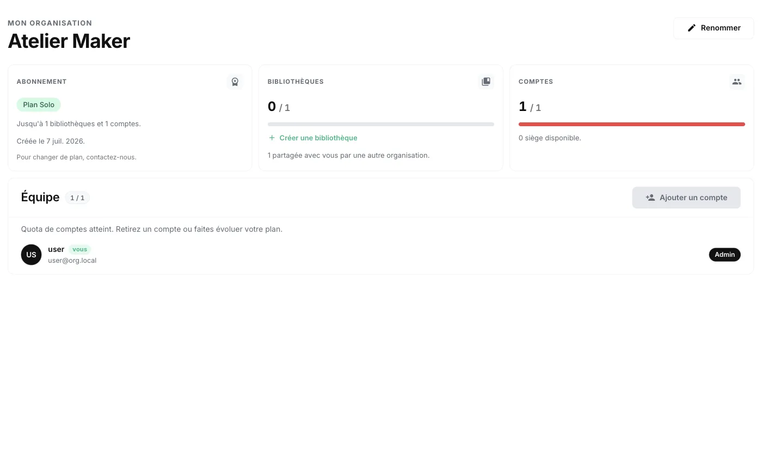Select the user@org.local email text
The image size is (762, 457).
[72, 261]
